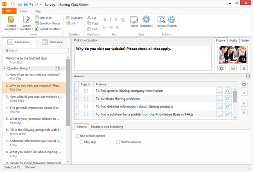This screenshot has width=253, height=172.
Task: Collapse Question Group 1
Action: pyautogui.click(x=5, y=68)
